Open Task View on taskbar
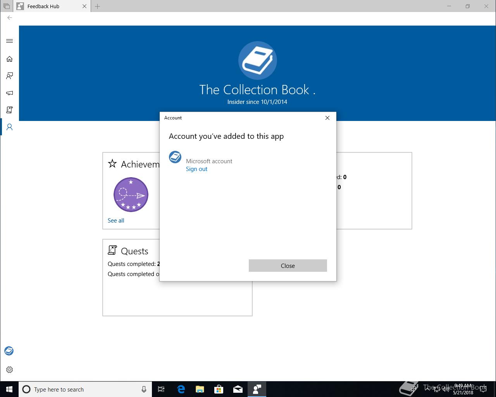 (161, 389)
